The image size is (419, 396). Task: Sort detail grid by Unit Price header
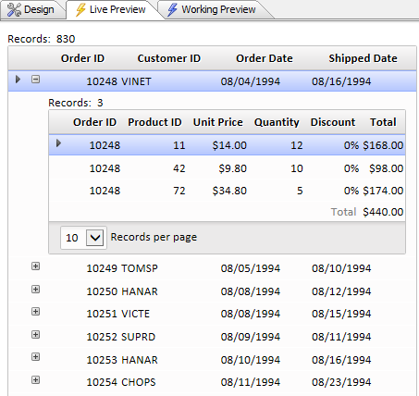coord(218,122)
